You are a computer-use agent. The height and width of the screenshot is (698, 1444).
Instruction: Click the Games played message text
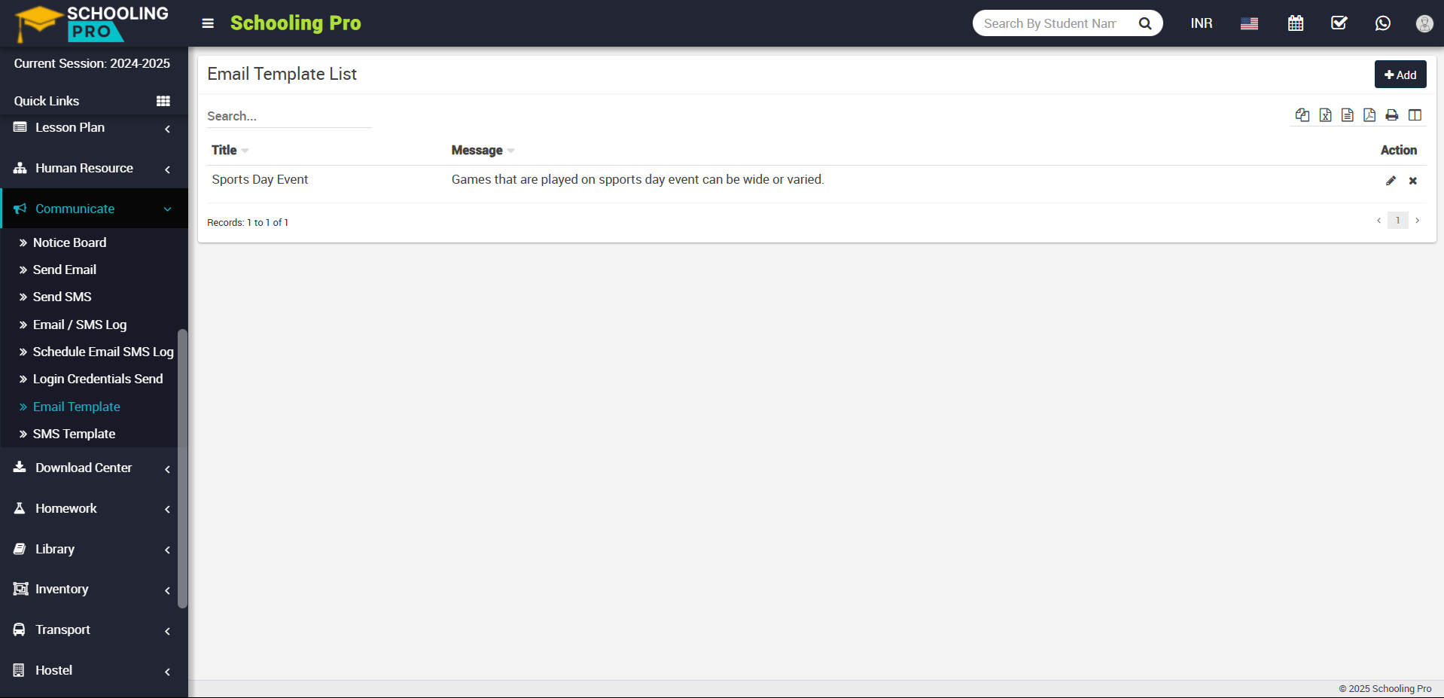[x=638, y=179]
